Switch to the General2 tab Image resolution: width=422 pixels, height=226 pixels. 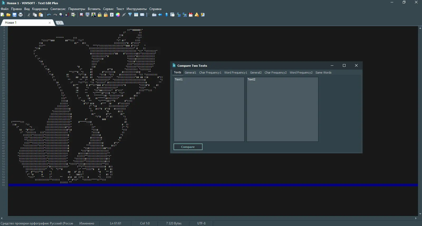pyautogui.click(x=256, y=73)
